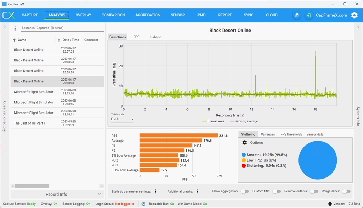Open the AGGREGATION tab

(148, 15)
